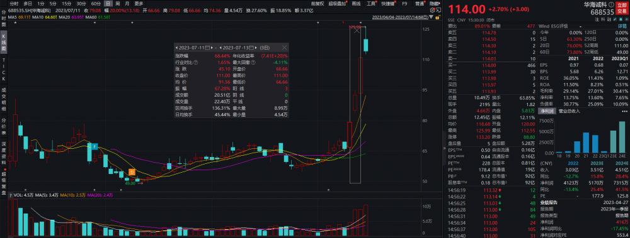Open the 普通 display mode dropdown

pyautogui.click(x=419, y=3)
